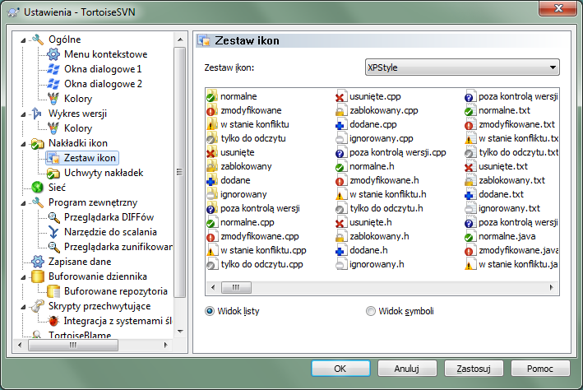Click the red exclamation icon of 'zmodyfikowane'
Screen dimensions: 583x390
pyautogui.click(x=211, y=110)
